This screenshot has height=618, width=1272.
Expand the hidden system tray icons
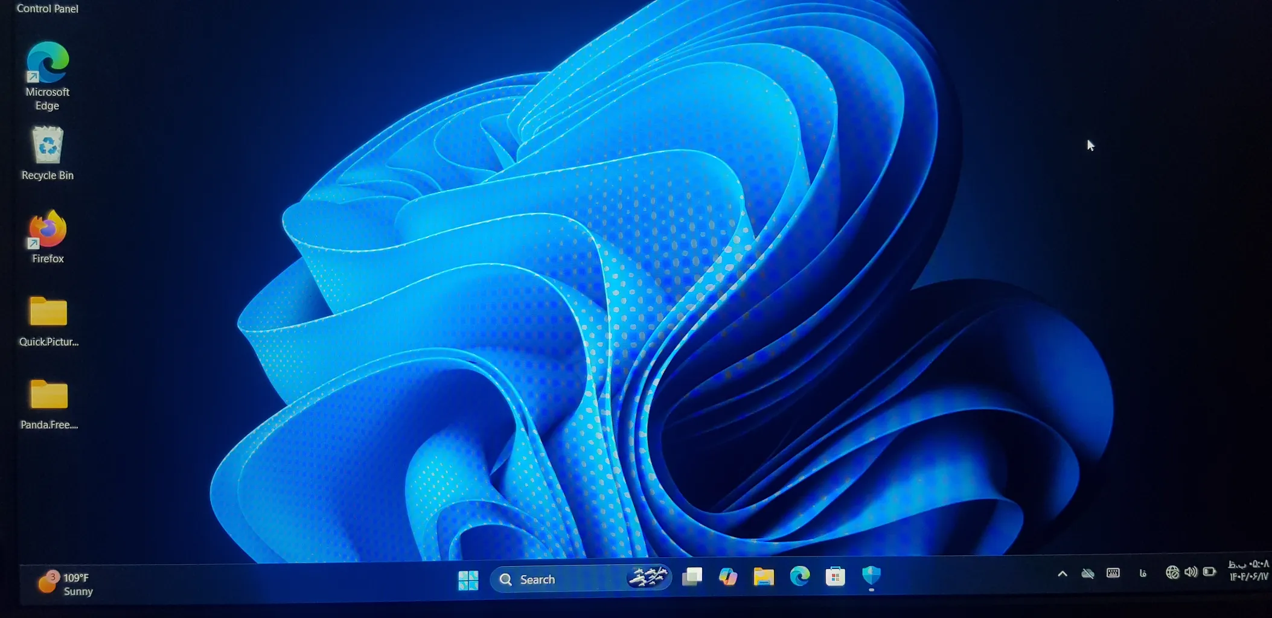1062,574
